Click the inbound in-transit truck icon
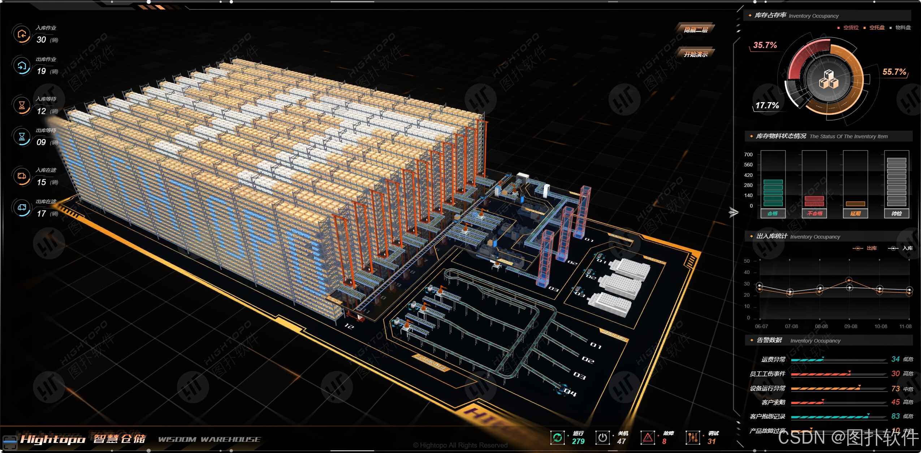The width and height of the screenshot is (921, 453). tap(22, 176)
